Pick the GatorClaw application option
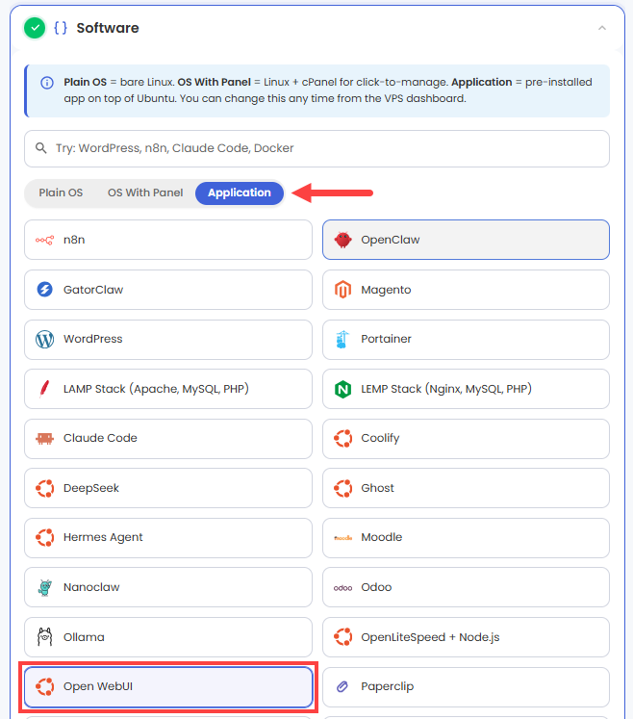The image size is (633, 719). tap(168, 290)
